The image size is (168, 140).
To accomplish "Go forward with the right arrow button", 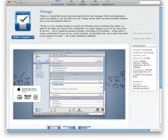I will click(x=25, y=2).
